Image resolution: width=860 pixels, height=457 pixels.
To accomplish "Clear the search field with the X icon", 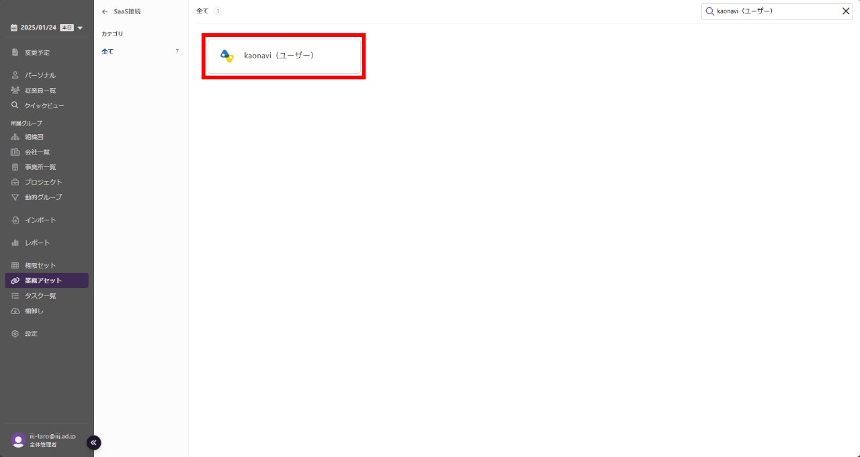I will tap(846, 11).
